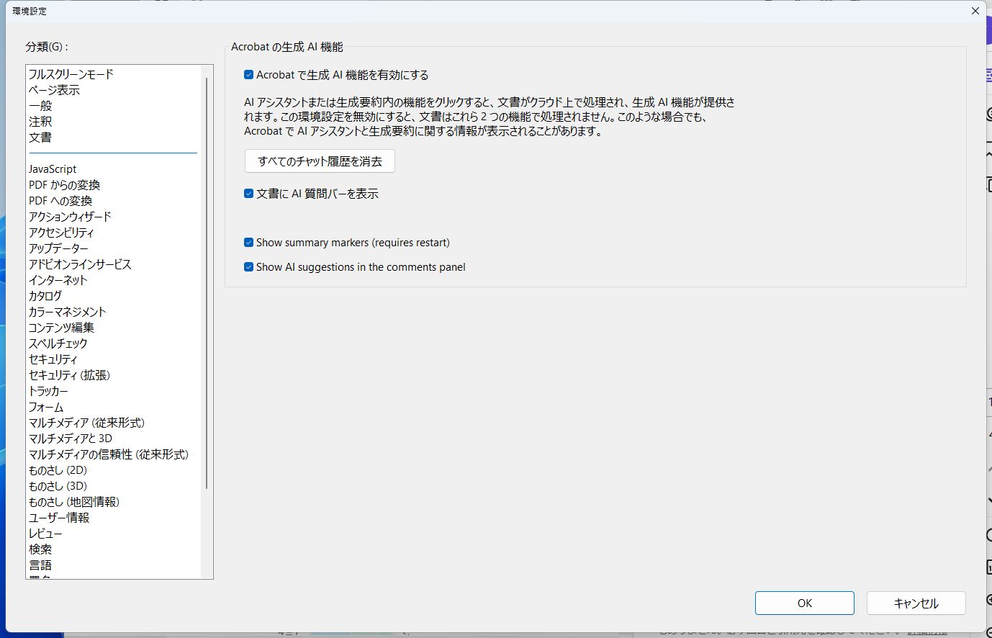992x638 pixels.
Task: Select the ものさし (地図情報) category
Action: tap(74, 502)
